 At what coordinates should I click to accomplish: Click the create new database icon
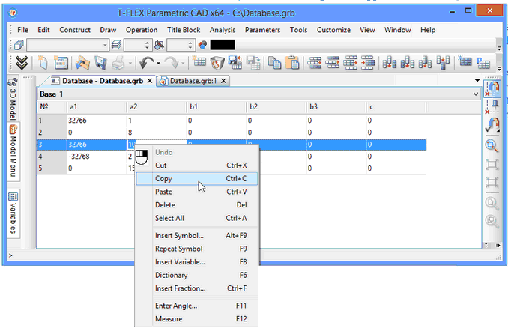click(199, 61)
